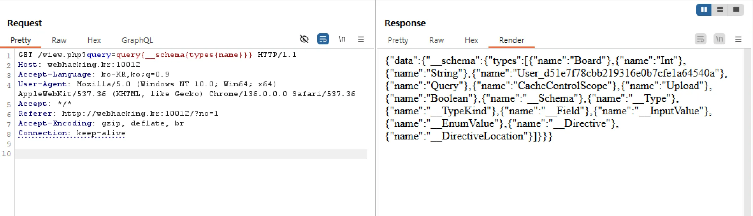Click the Accept-Language header line
This screenshot has width=753, height=216.
tap(94, 74)
